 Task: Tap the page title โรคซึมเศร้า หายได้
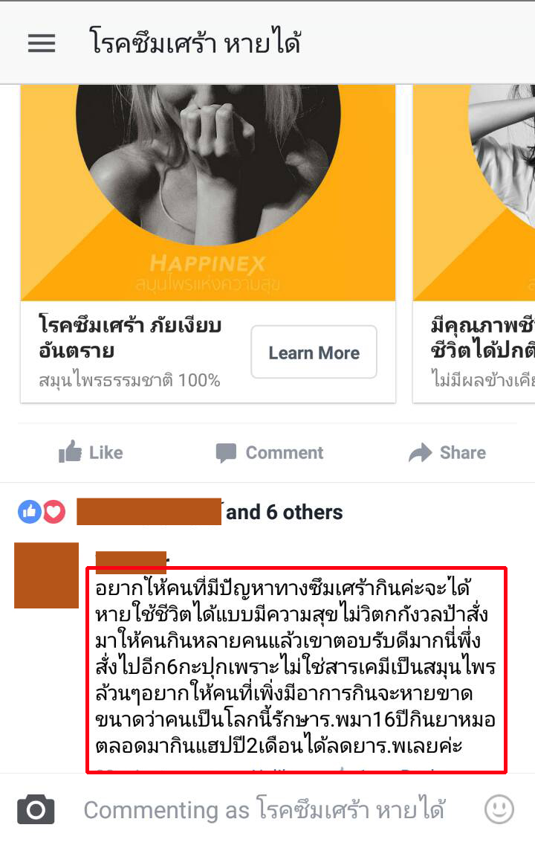click(195, 42)
